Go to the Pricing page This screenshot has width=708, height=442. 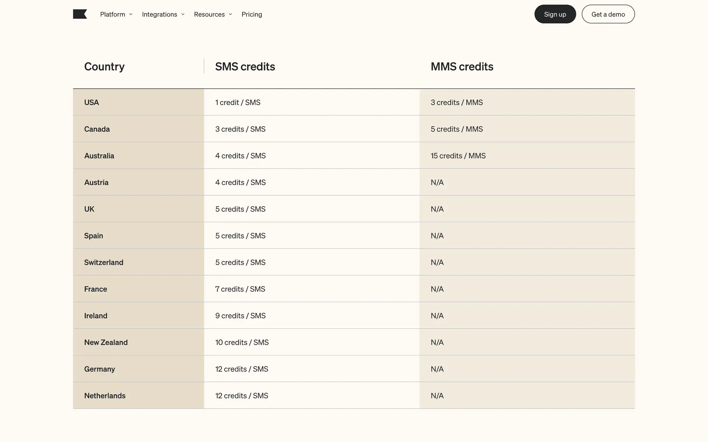click(x=251, y=14)
